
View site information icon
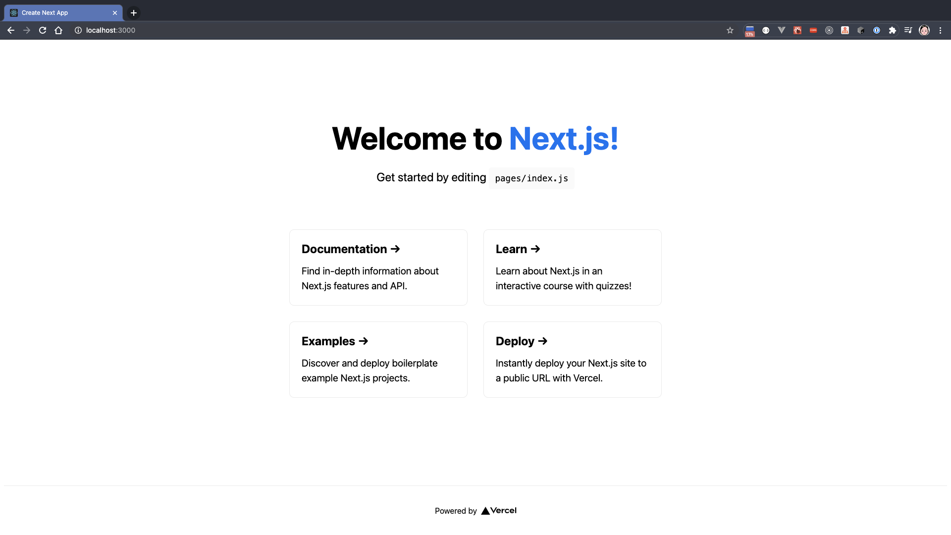[78, 30]
